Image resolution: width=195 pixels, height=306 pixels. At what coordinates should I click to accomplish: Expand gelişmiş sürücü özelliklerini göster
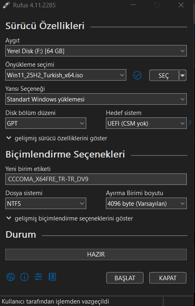(57, 138)
